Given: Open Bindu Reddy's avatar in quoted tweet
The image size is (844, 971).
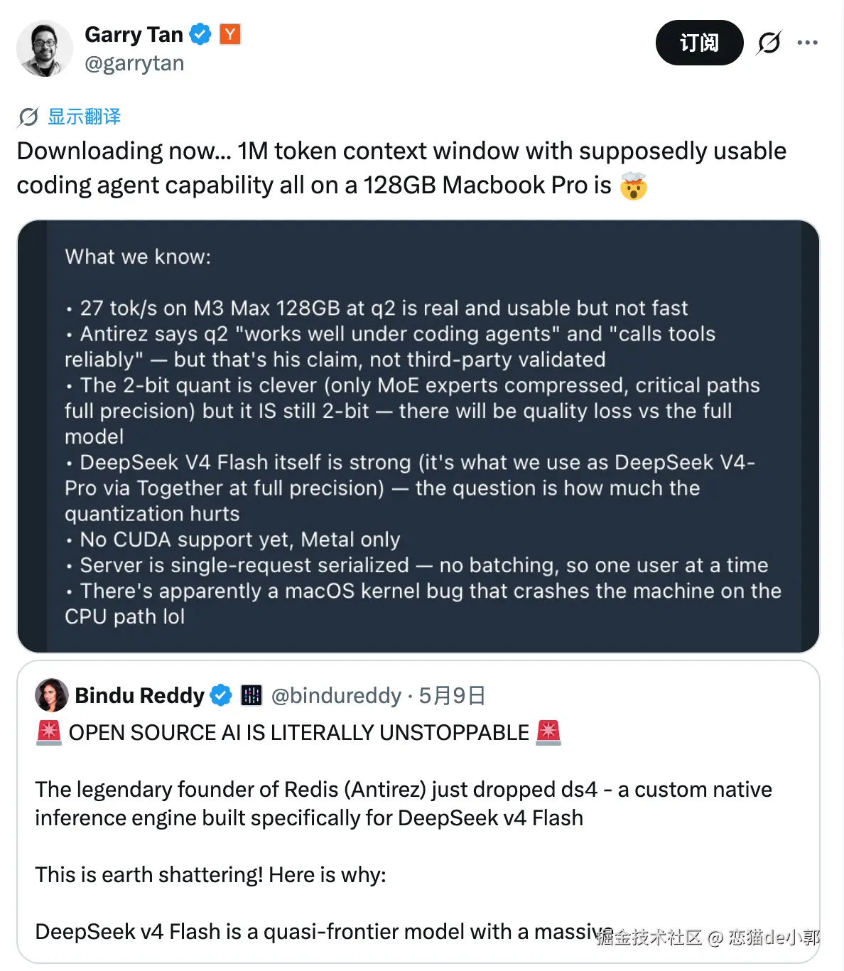Looking at the screenshot, I should pyautogui.click(x=52, y=695).
